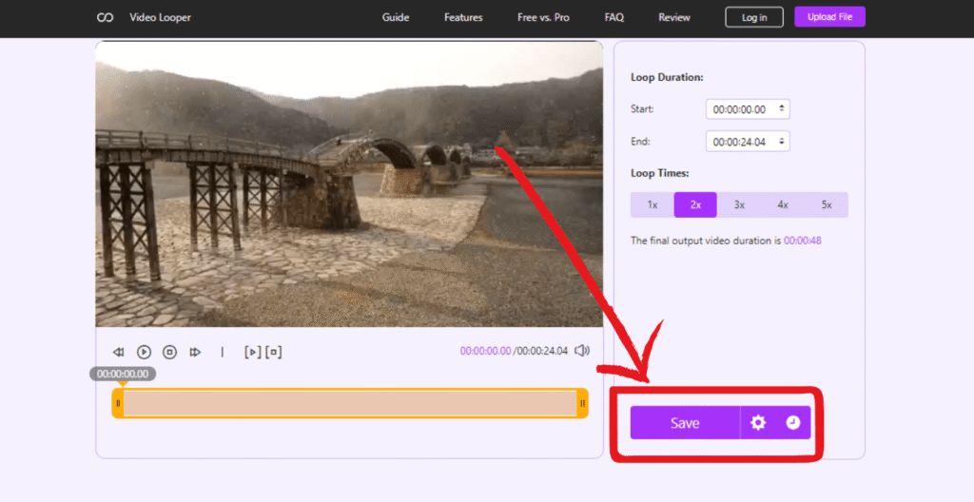Click the fast forward icon
Viewport: 974px width, 502px height.
point(195,352)
